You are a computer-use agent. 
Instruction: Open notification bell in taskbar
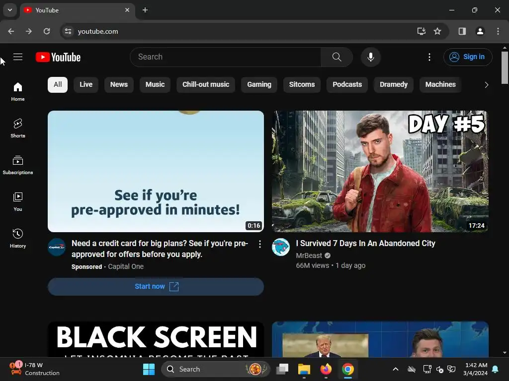pyautogui.click(x=496, y=369)
